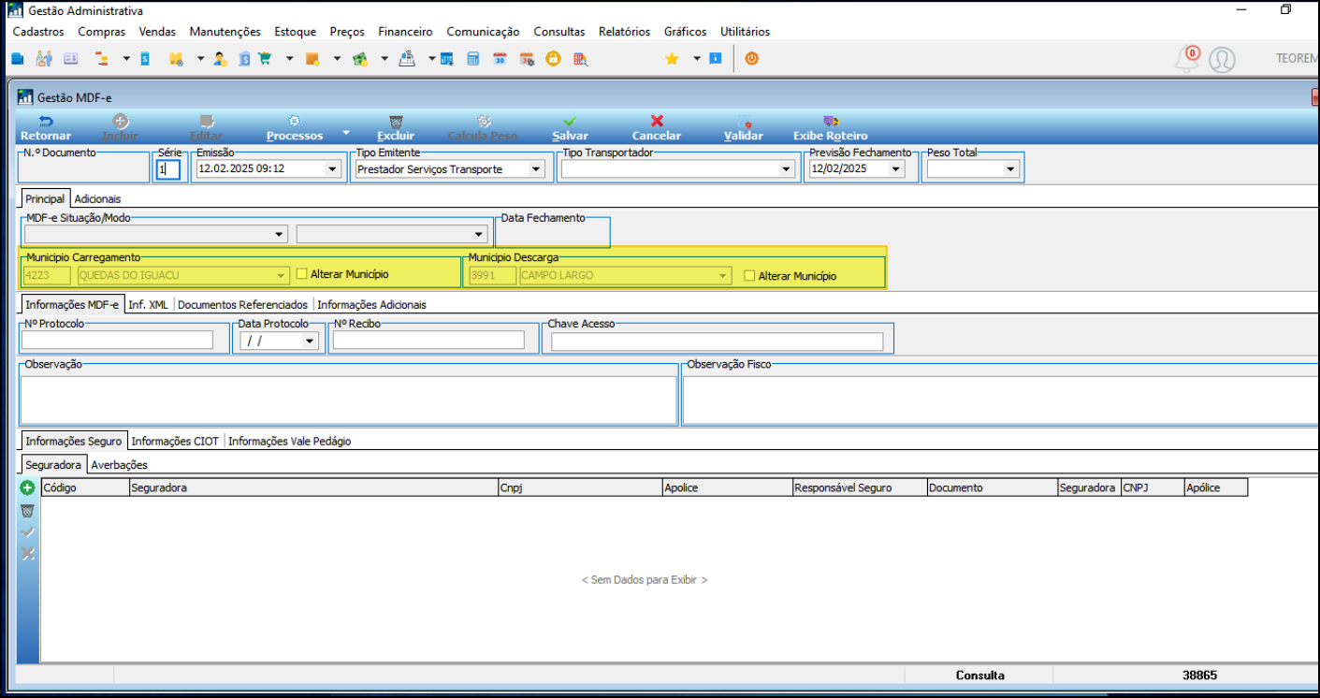Click the ID card icon in the toolbar
1320x698 pixels.
pos(71,58)
